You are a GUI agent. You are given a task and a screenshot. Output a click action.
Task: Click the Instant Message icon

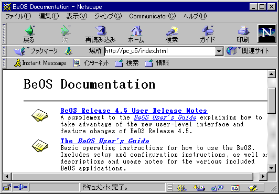[17, 63]
